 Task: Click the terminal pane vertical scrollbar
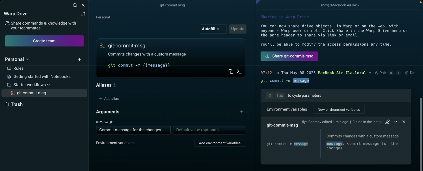click(x=421, y=130)
